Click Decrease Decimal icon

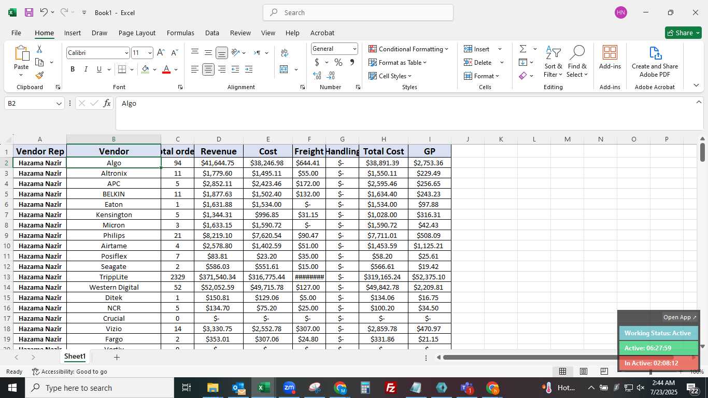point(331,76)
